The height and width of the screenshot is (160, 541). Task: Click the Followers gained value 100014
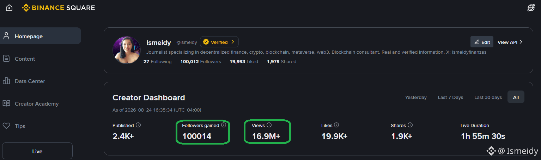point(197,136)
